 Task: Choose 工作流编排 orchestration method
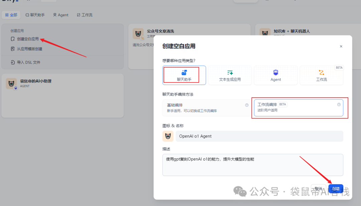point(298,108)
